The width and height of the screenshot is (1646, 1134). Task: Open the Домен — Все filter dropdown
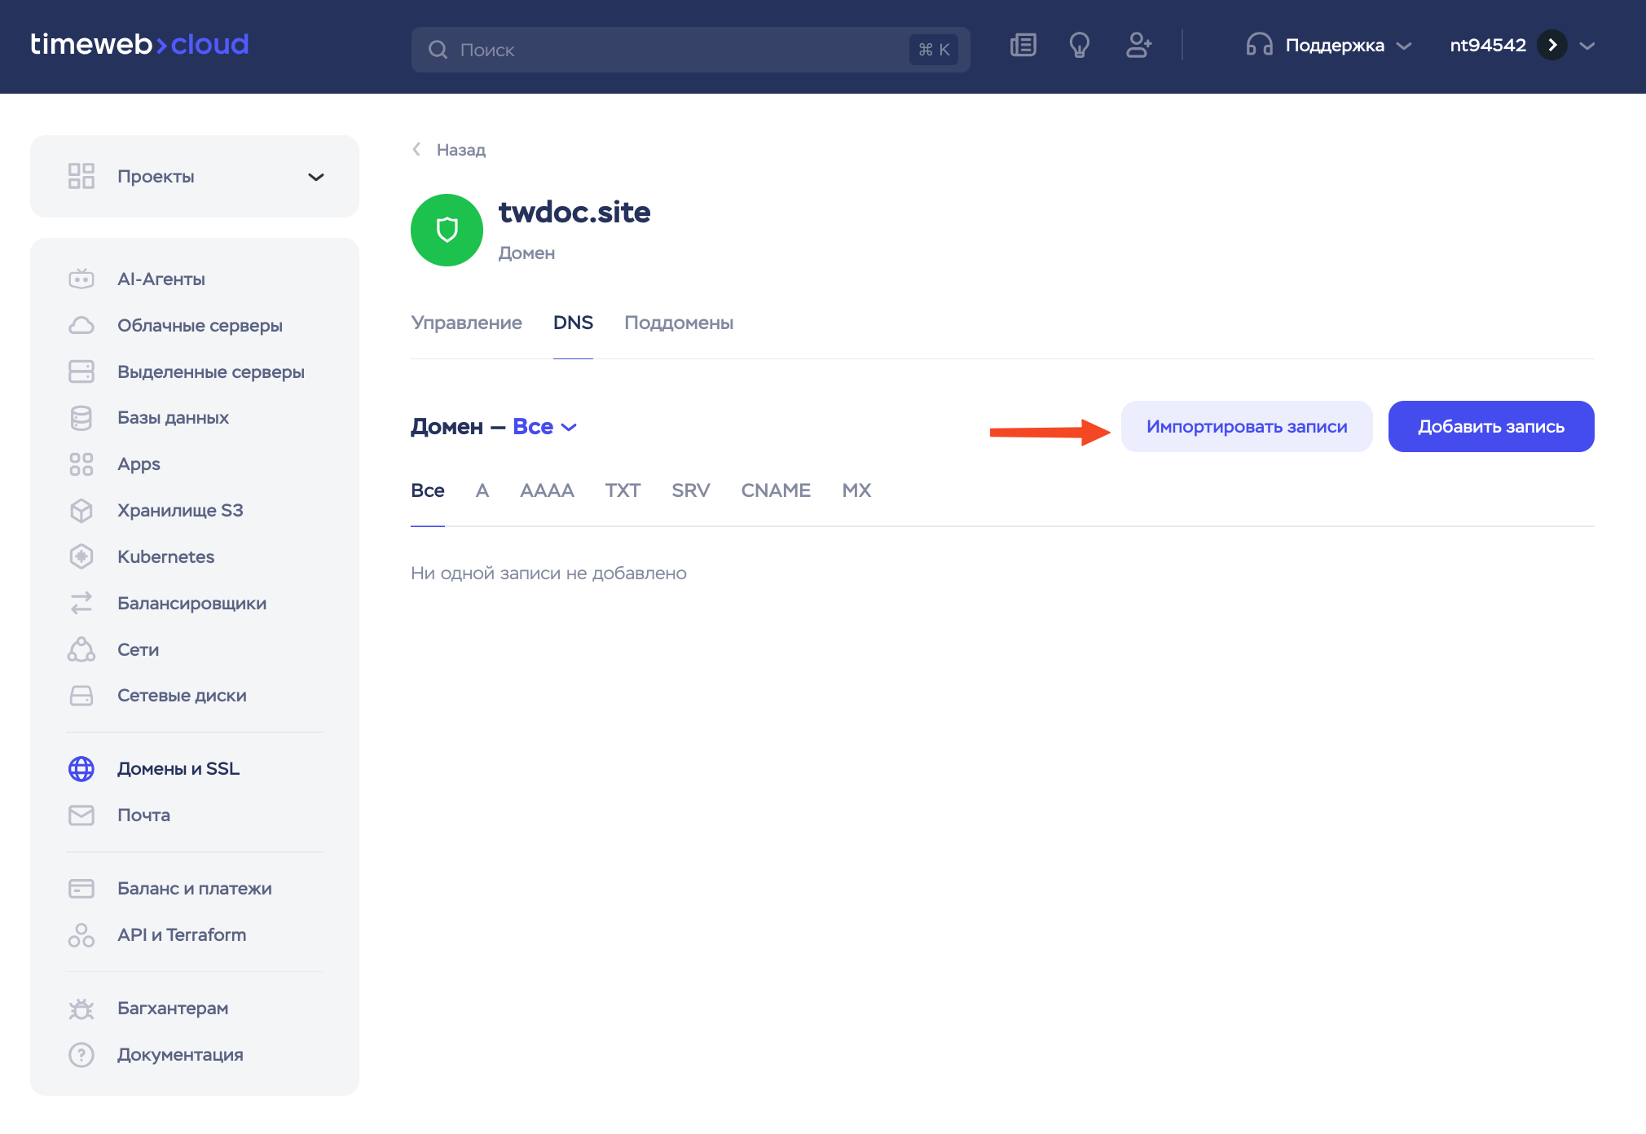[x=545, y=426]
